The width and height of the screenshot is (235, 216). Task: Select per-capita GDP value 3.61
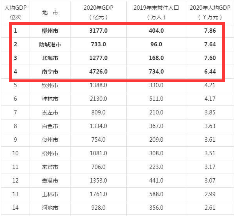point(210,140)
